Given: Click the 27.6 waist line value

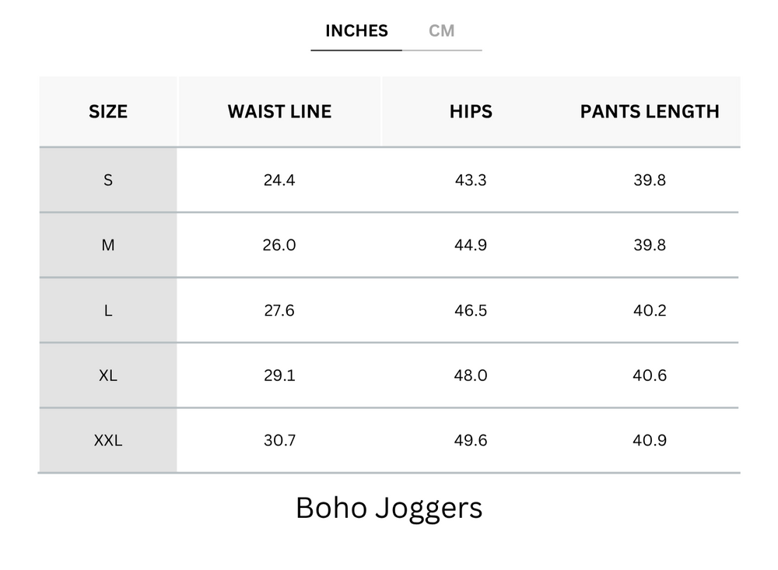Looking at the screenshot, I should pos(279,311).
